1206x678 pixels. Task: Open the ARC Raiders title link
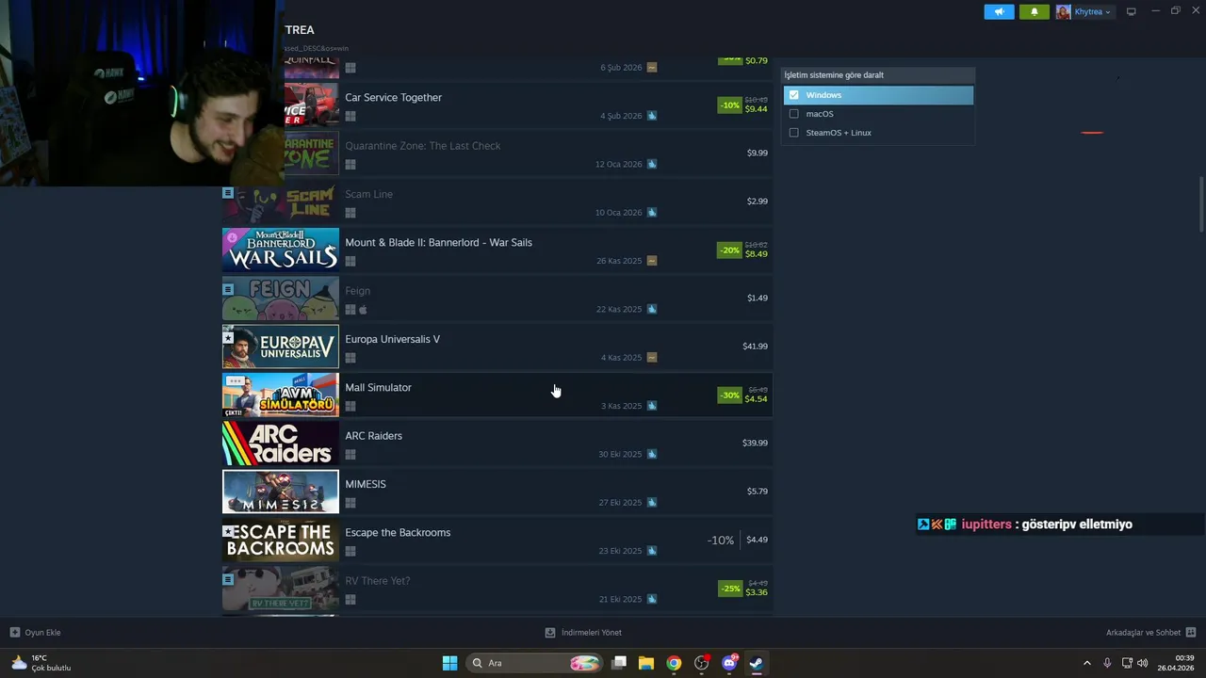(x=373, y=436)
